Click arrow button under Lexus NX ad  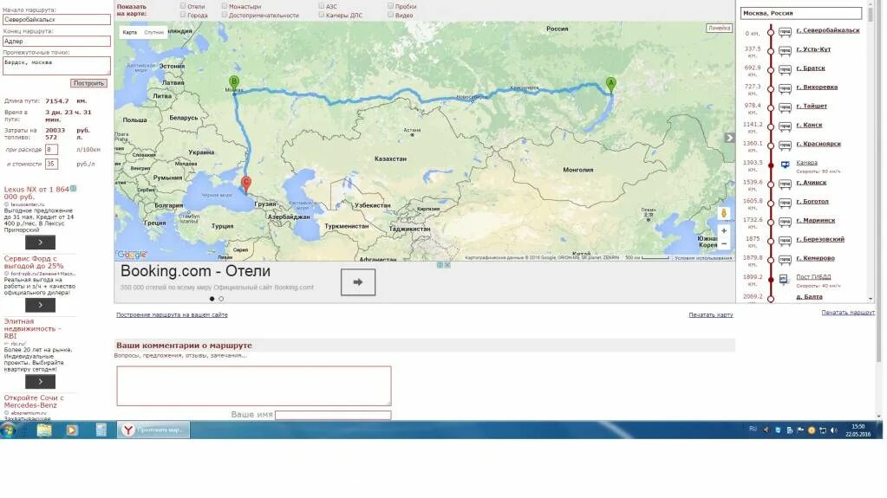[40, 242]
